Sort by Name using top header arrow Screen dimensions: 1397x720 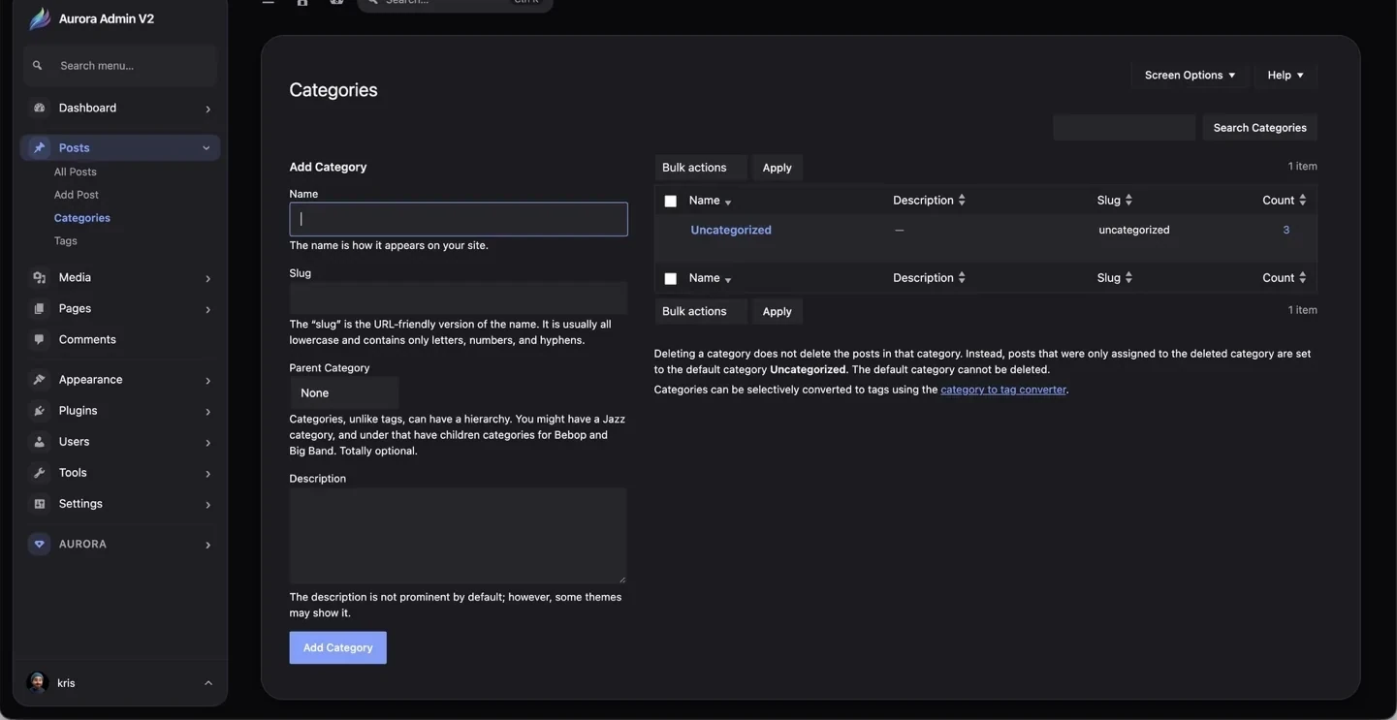coord(727,202)
